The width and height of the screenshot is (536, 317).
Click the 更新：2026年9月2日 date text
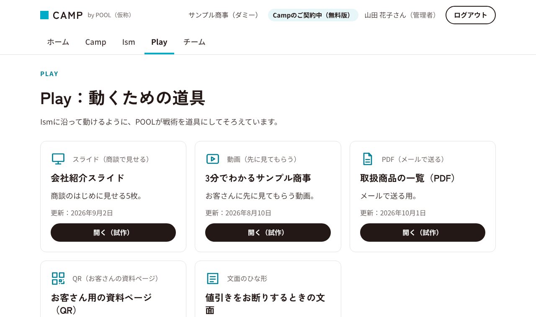pos(82,213)
